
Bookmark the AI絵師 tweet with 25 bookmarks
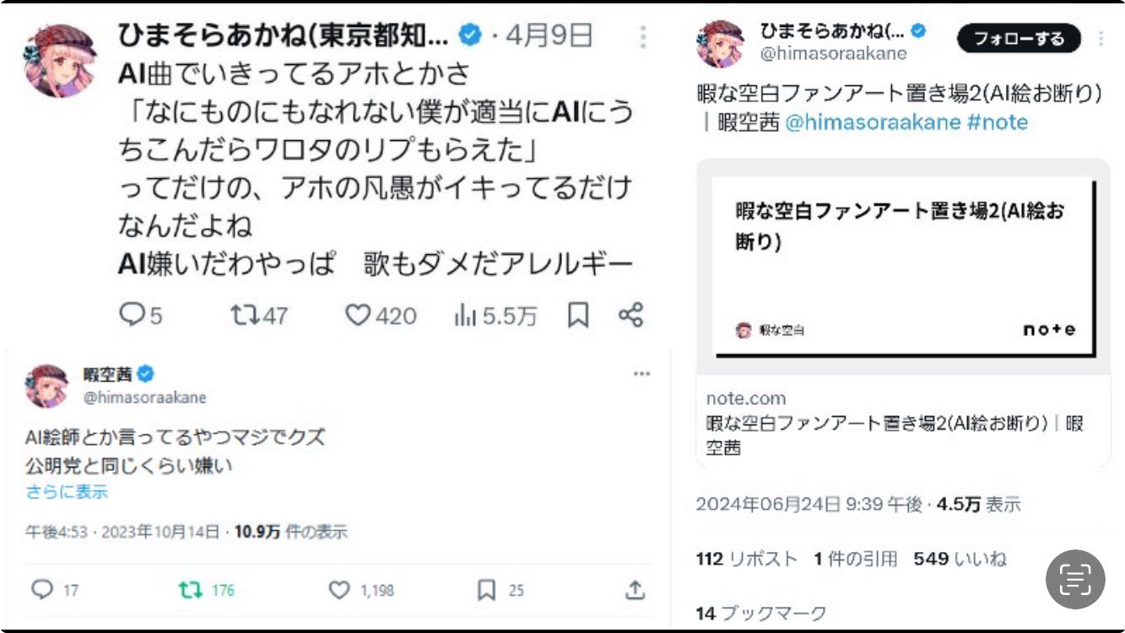487,590
